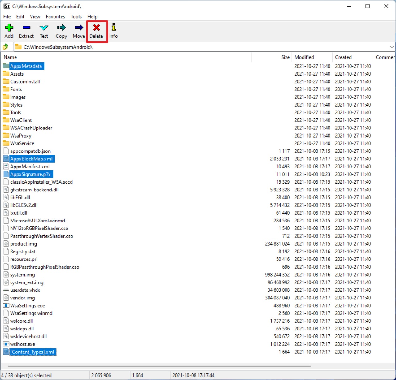Select PassthroughVertexShader.cso file
The height and width of the screenshot is (380, 396).
(x=41, y=236)
